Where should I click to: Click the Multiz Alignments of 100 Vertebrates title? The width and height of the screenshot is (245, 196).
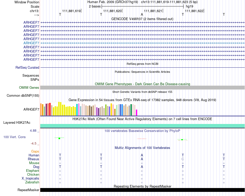[142, 148]
